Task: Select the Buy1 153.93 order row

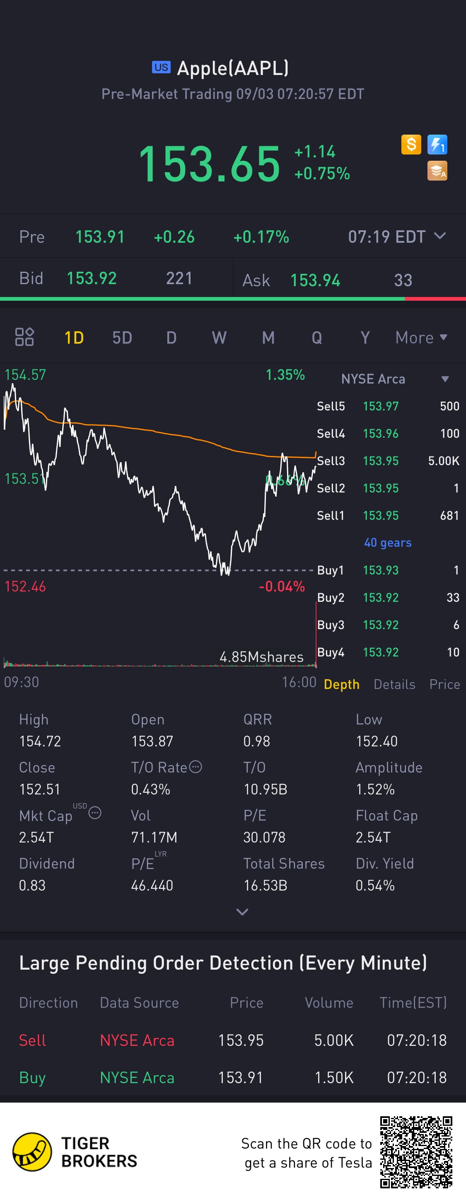Action: click(x=388, y=570)
